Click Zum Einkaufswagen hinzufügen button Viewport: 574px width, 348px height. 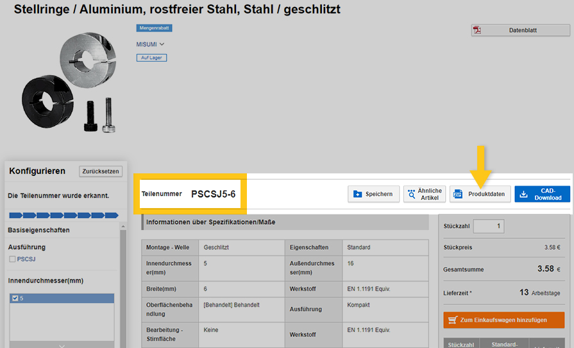[503, 320]
